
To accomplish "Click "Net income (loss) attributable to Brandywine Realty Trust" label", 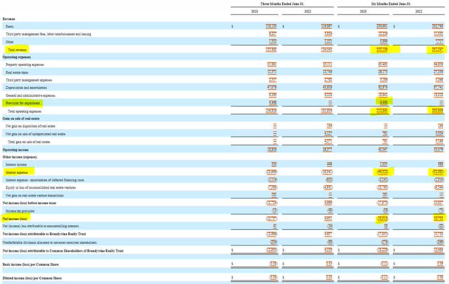I will coord(44,234).
